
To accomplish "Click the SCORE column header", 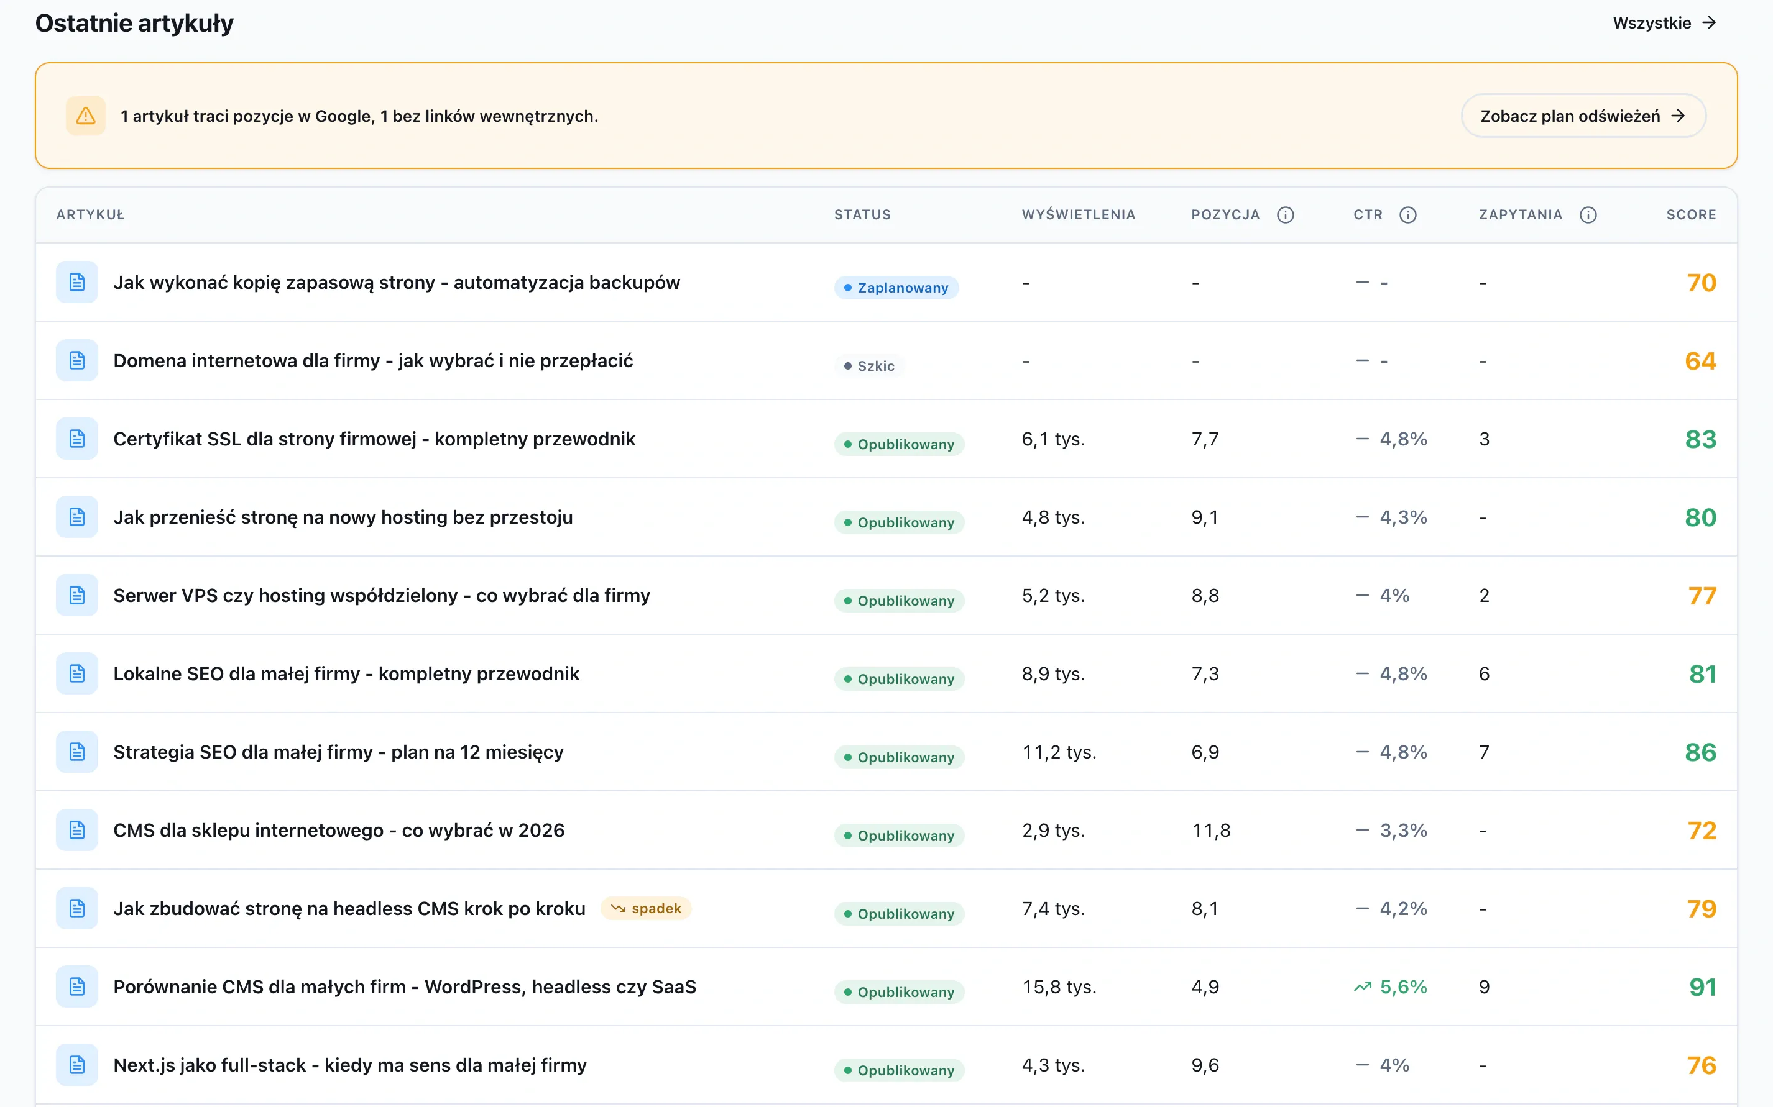I will point(1691,214).
